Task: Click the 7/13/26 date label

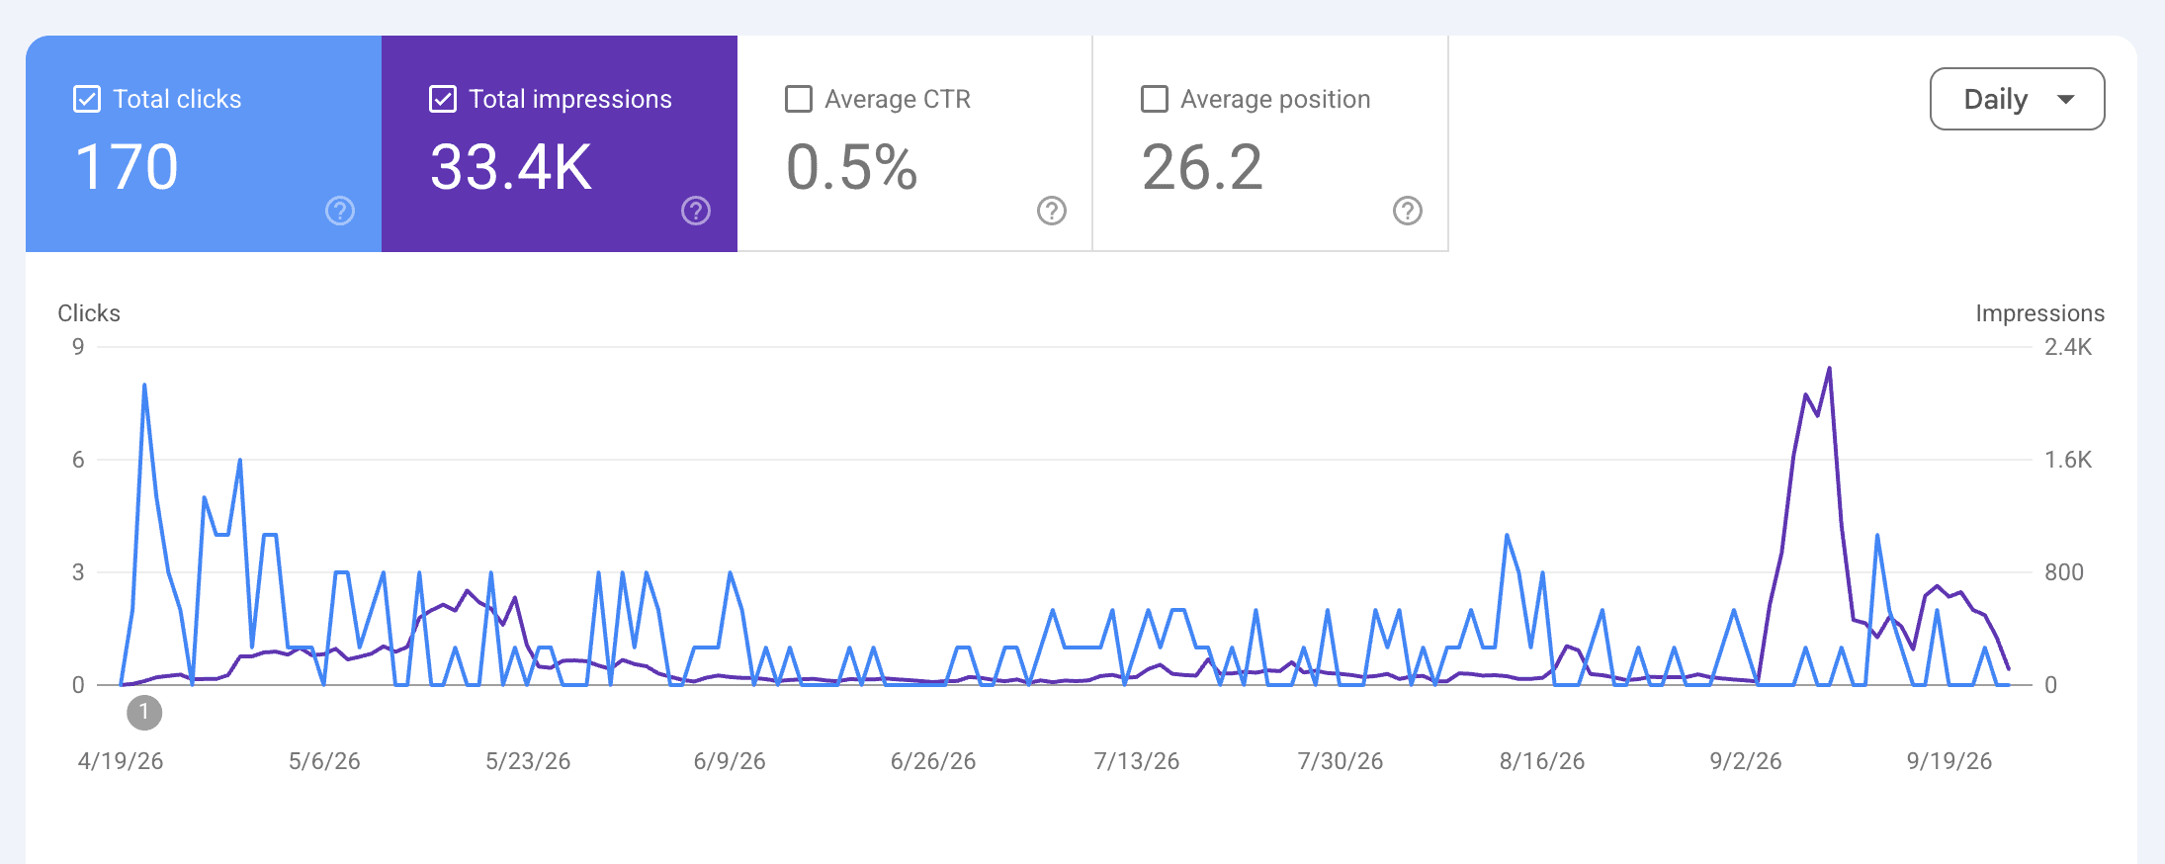Action: 1137,761
